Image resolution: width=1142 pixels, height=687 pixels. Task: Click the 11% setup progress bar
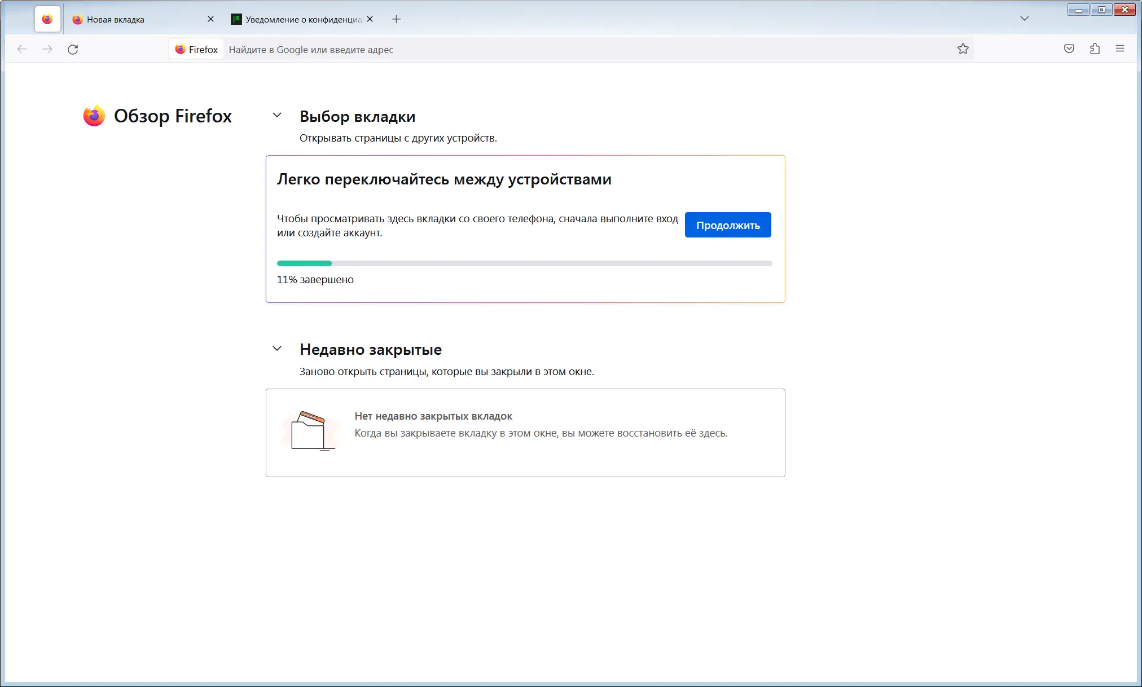[x=524, y=263]
